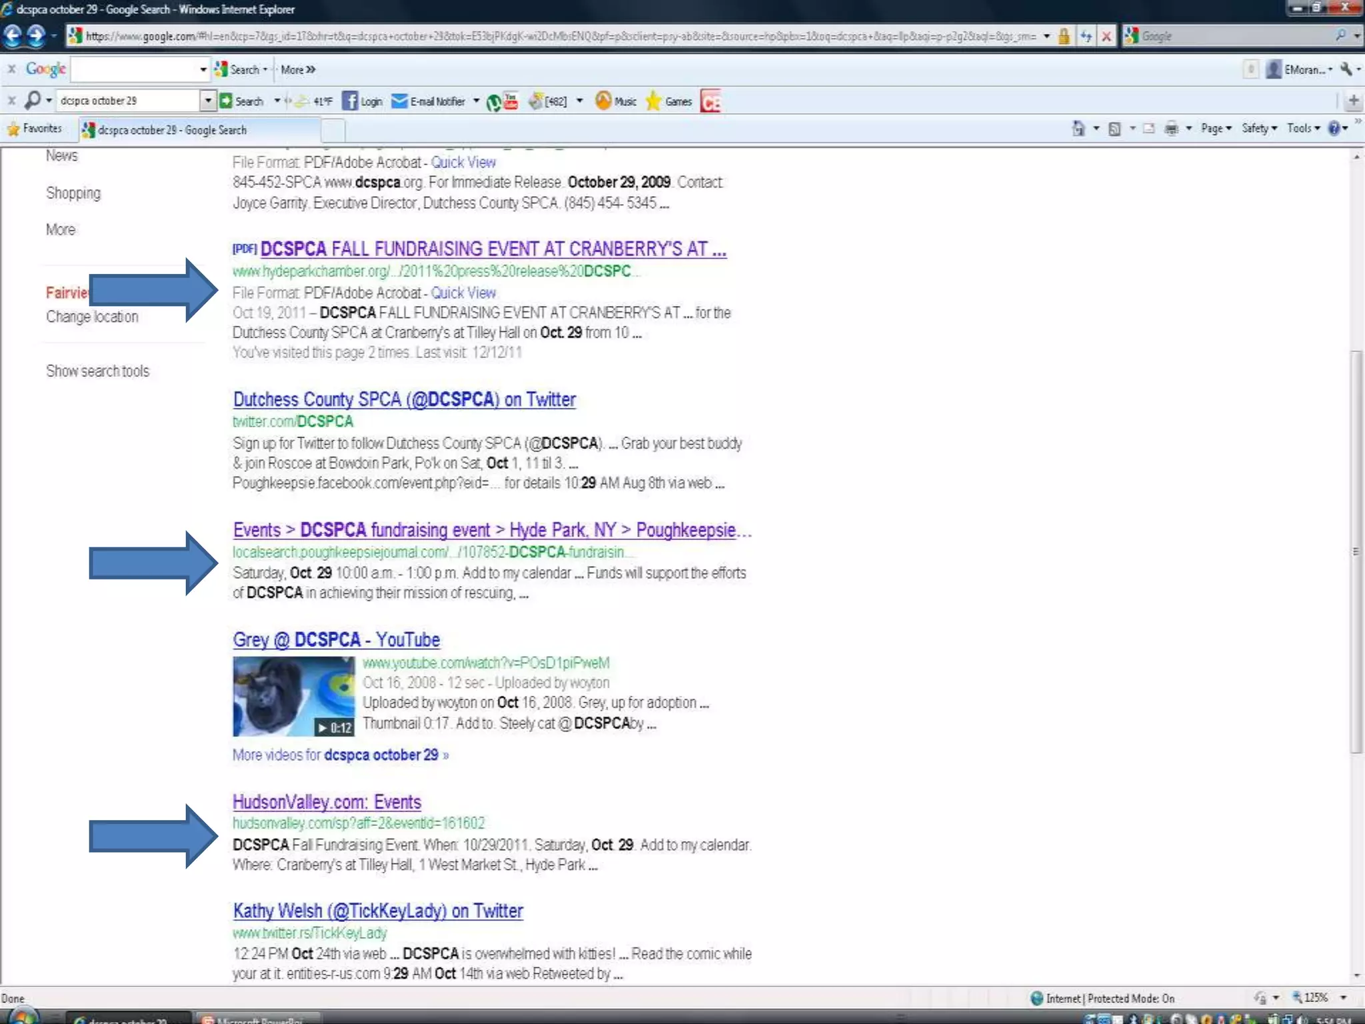Click the refresh page icon
This screenshot has width=1365, height=1024.
pos(1086,37)
